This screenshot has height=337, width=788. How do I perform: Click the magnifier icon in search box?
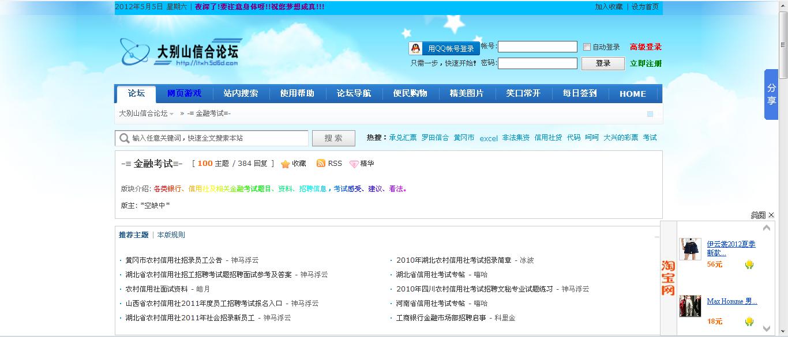(124, 138)
